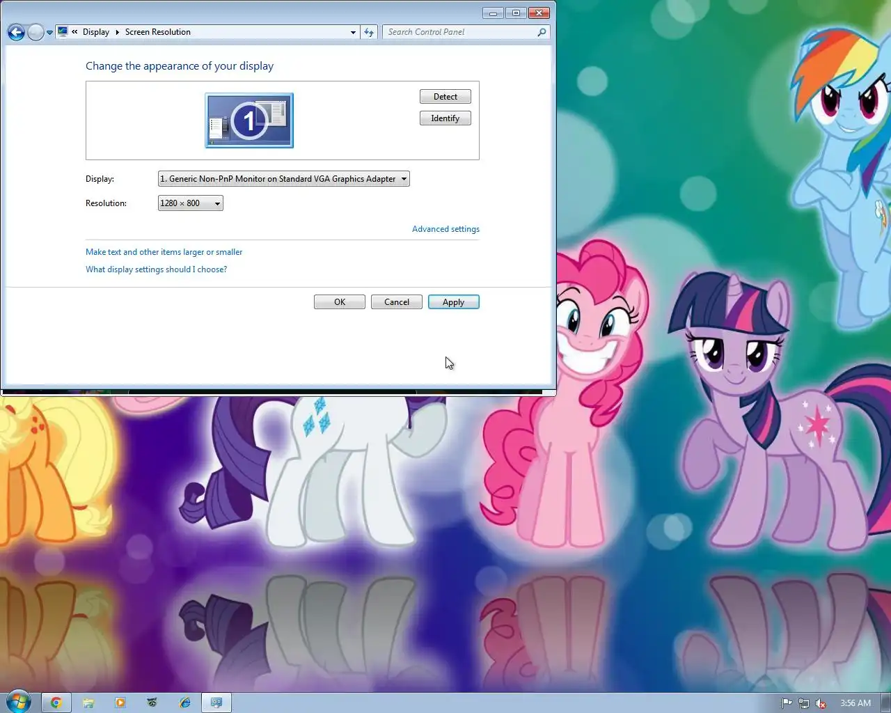Viewport: 891px width, 713px height.
Task: Open the Resolution 1280 × 800 dropdown
Action: tap(191, 203)
